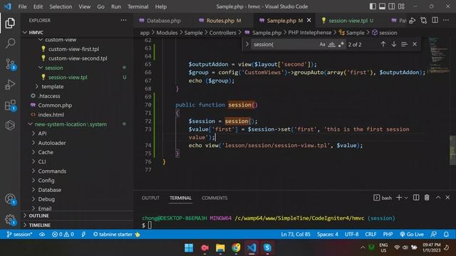This screenshot has width=456, height=256.
Task: Click Go Live in status bar
Action: [x=411, y=234]
